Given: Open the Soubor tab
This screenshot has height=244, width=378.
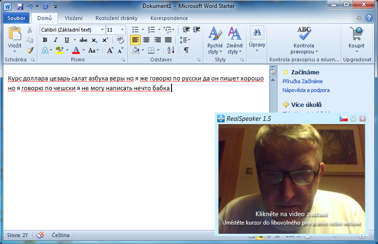Looking at the screenshot, I should [16, 18].
